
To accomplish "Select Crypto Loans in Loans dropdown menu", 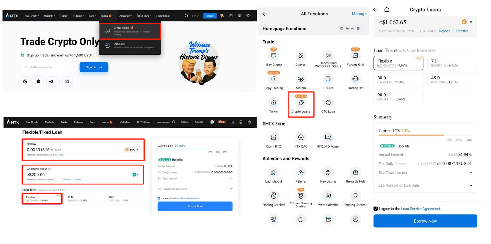I will point(130,31).
